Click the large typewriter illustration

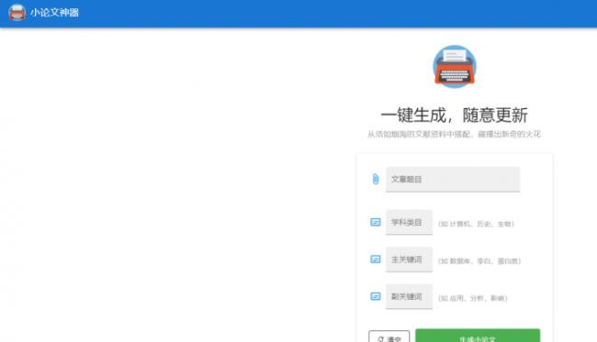(455, 67)
